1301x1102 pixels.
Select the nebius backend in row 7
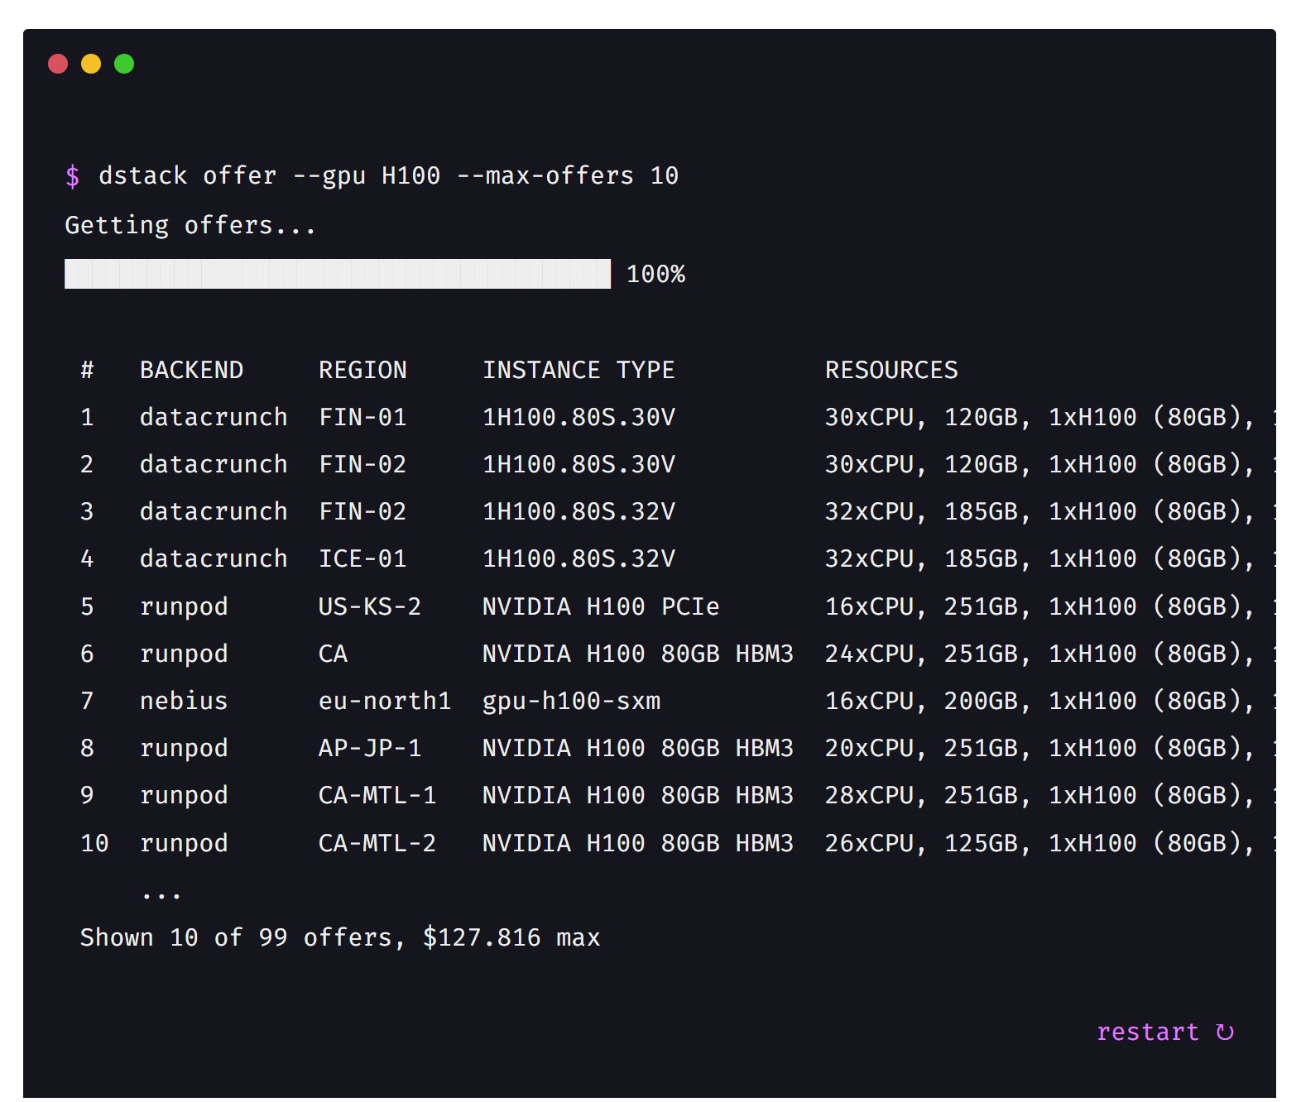click(183, 701)
